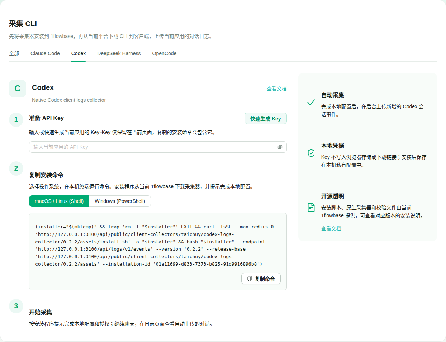
Task: Click the 采集 CLI page title
Action: pyautogui.click(x=23, y=24)
